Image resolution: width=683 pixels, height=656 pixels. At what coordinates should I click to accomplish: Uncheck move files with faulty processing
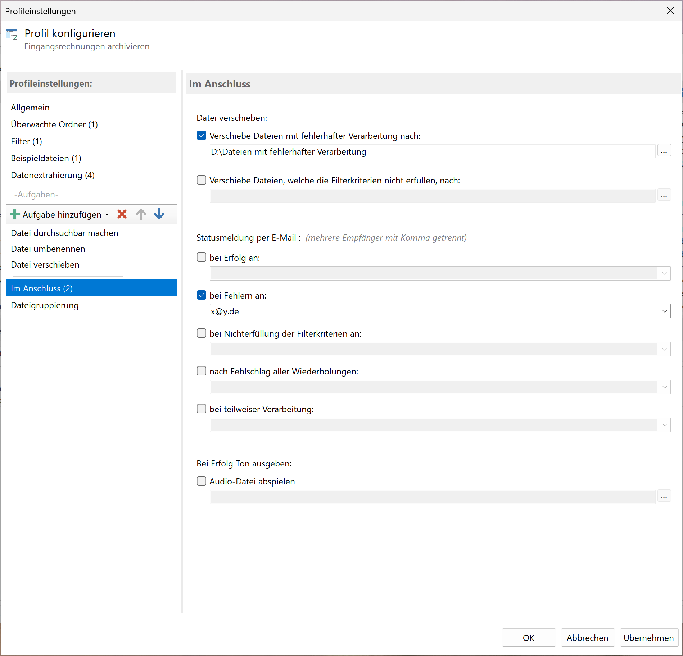coord(202,136)
